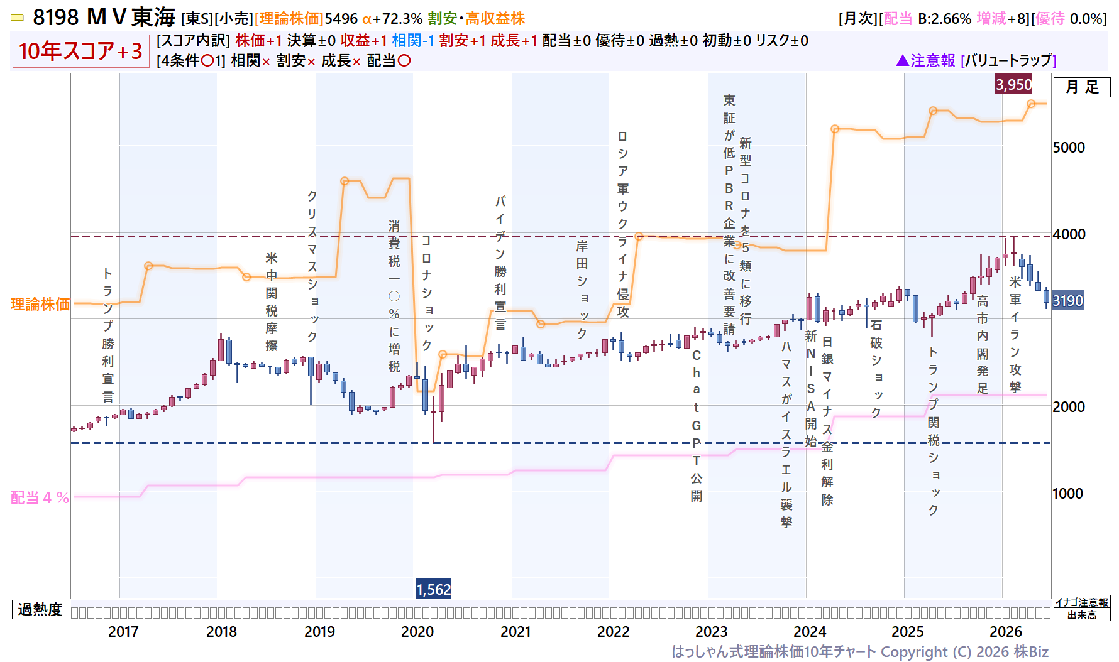Click the 配当４％ pink line legend

40,497
